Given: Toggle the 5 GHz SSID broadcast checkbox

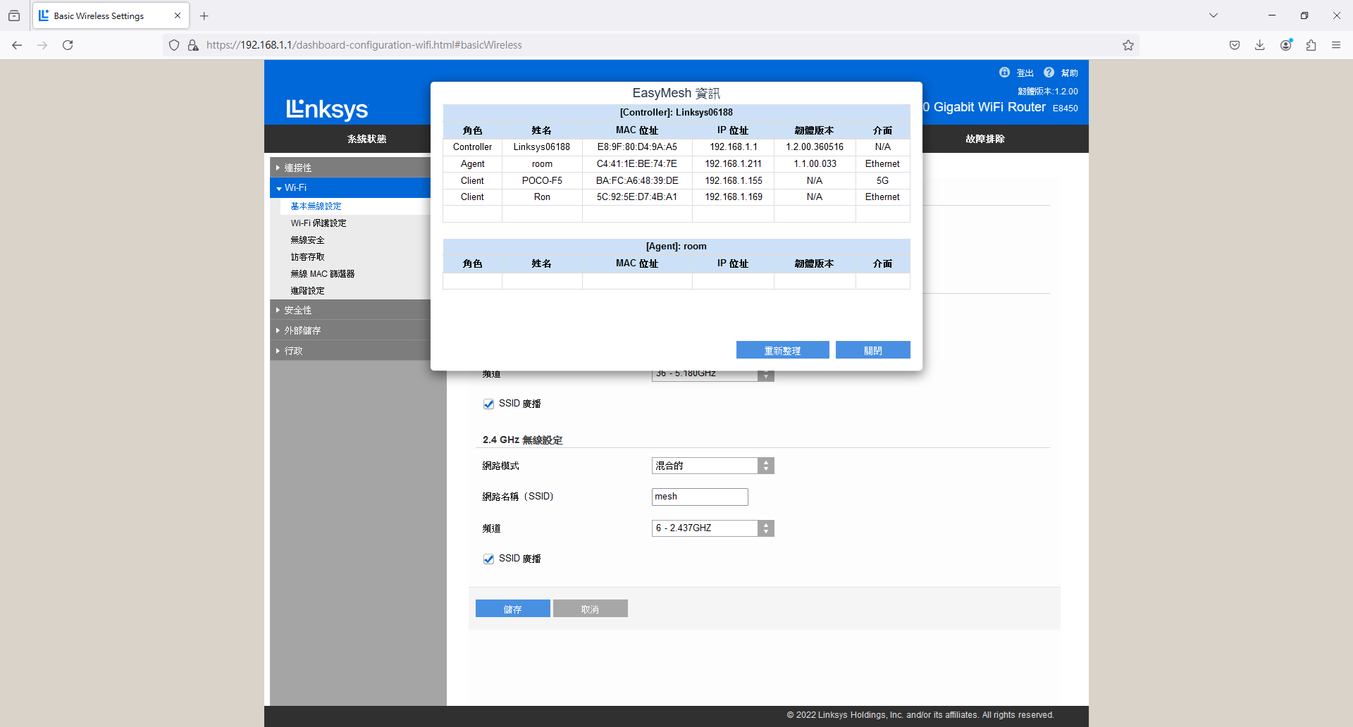Looking at the screenshot, I should click(x=488, y=404).
